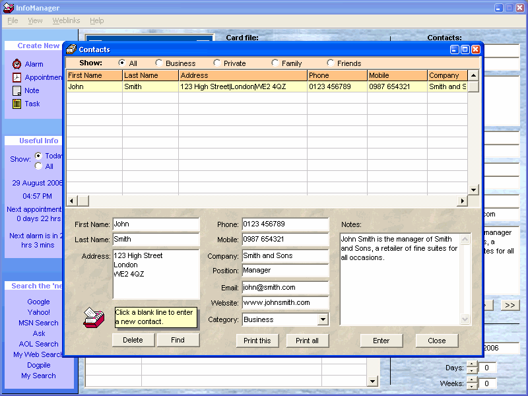The width and height of the screenshot is (528, 396).
Task: Select the Family filter radio button
Action: pyautogui.click(x=275, y=63)
